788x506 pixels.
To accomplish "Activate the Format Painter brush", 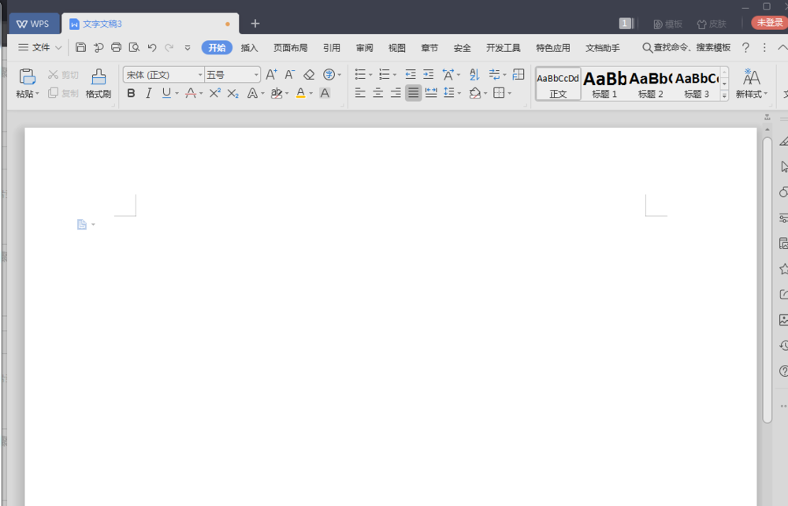I will tap(98, 76).
